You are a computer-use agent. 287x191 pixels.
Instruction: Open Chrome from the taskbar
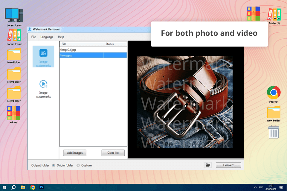click(x=33, y=187)
